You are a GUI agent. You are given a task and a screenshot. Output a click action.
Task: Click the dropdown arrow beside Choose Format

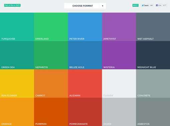pos(103,6)
